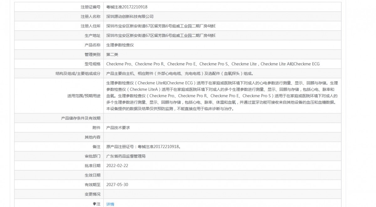Click the 管理类别 field label
The height and width of the screenshot is (207, 376).
(92, 54)
